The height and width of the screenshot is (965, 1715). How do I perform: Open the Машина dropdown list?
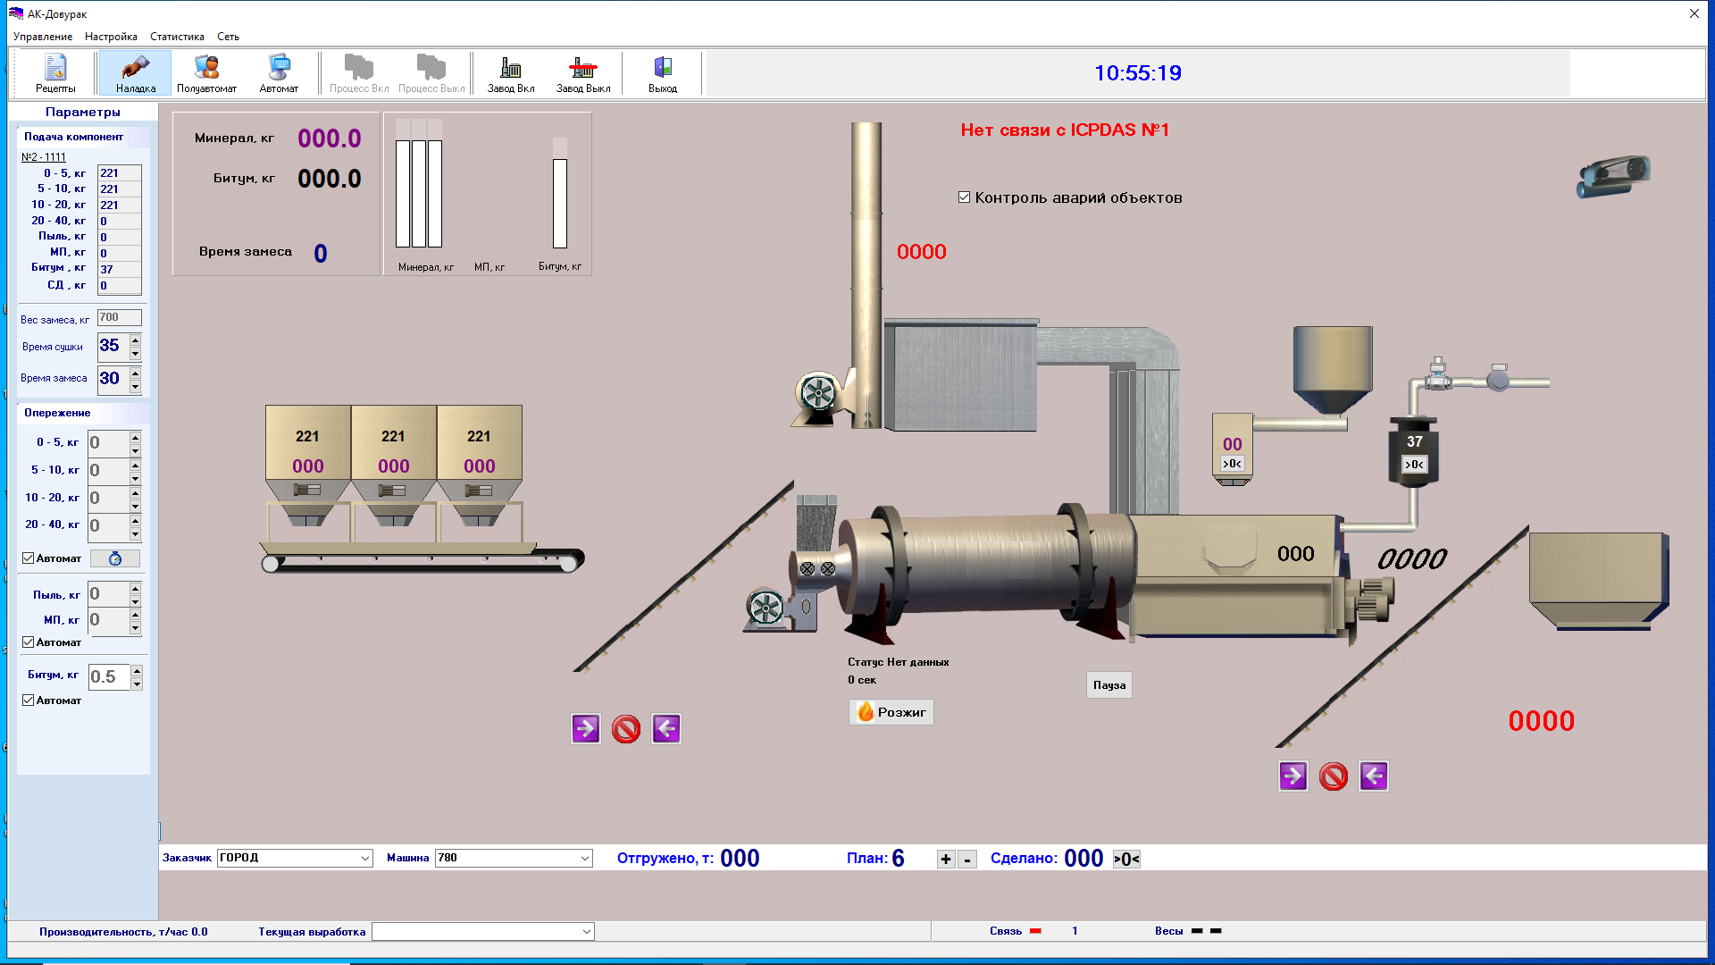tap(584, 859)
